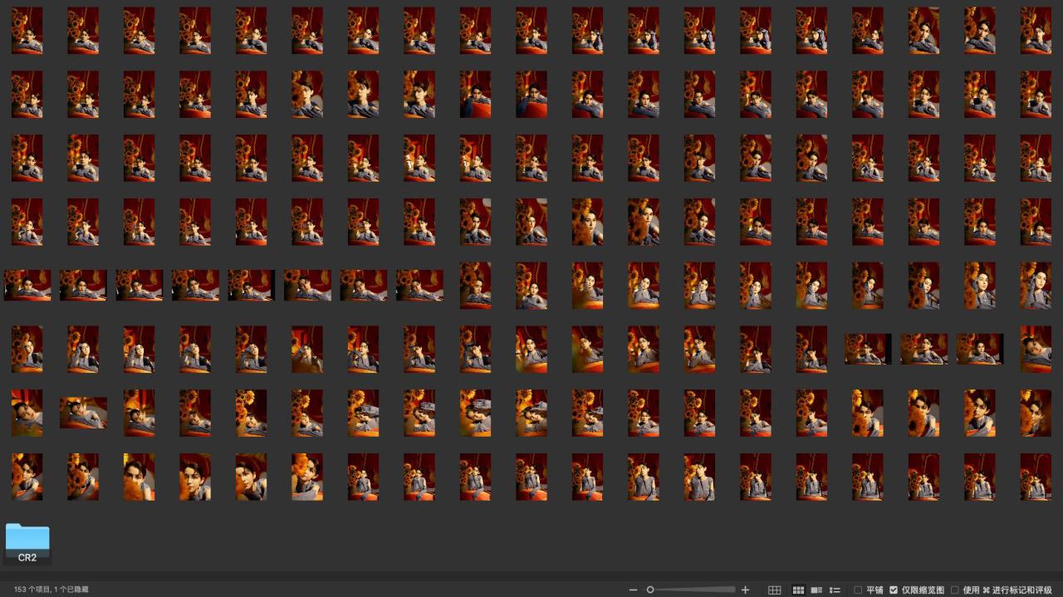Viewport: 1063px width, 597px height.
Task: Select the last thumbnail in the top row
Action: point(1036,31)
